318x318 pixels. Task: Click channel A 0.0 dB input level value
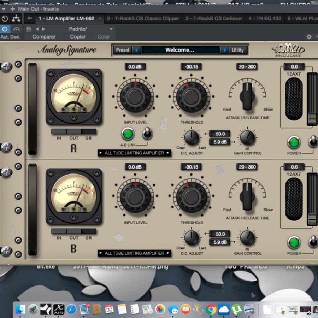(x=135, y=67)
